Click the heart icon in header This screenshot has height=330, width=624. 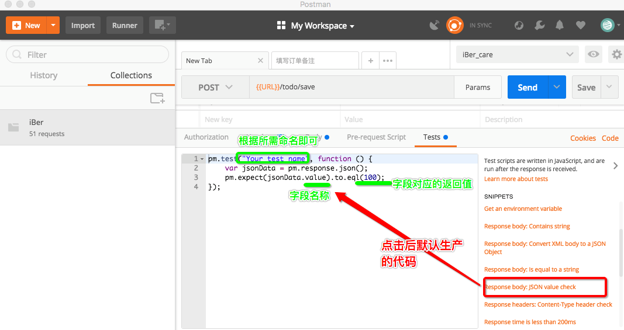[581, 25]
